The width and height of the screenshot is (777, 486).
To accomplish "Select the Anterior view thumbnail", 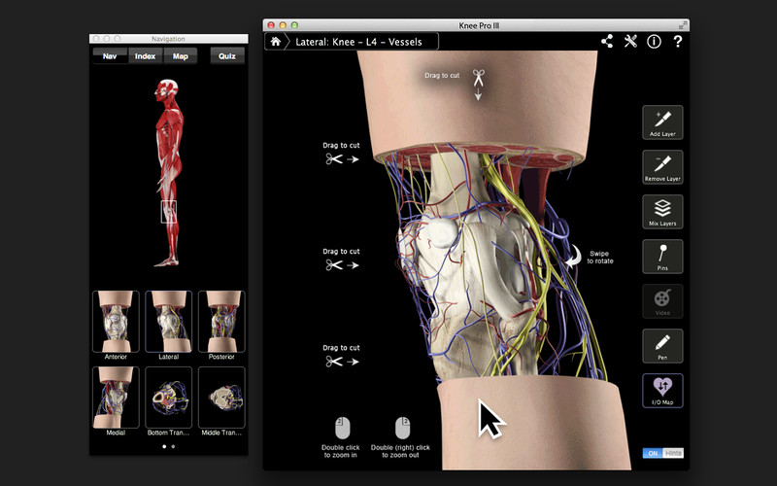I will [x=116, y=322].
